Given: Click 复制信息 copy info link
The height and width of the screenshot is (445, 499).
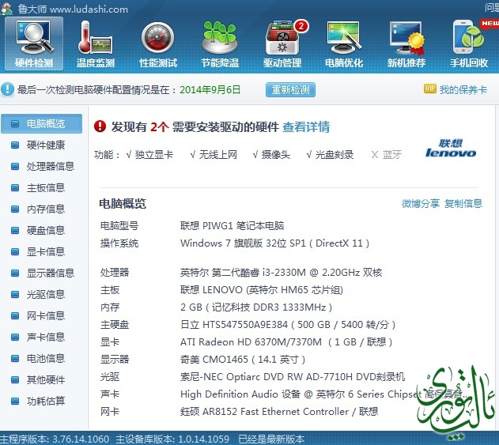Looking at the screenshot, I should 463,203.
